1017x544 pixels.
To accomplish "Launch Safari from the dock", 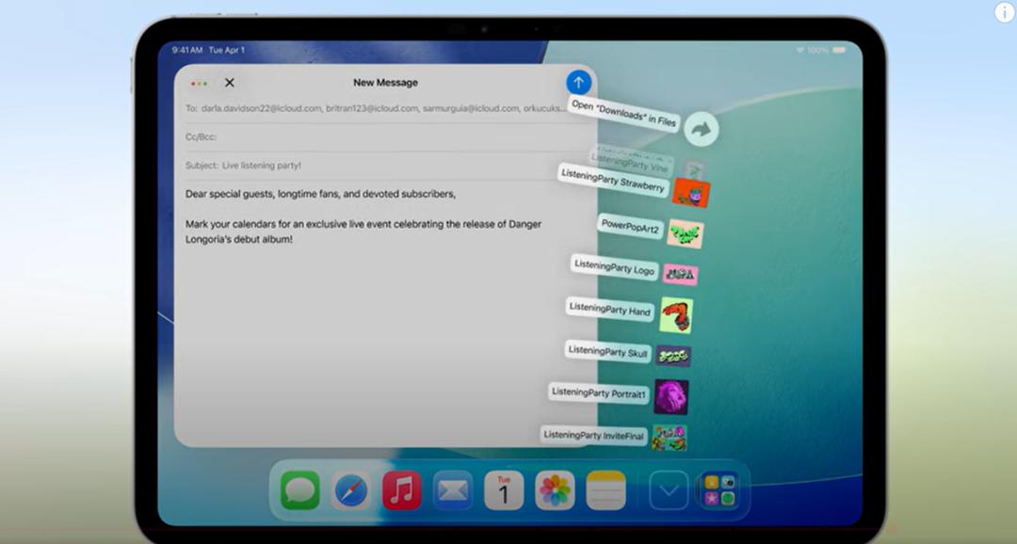I will [x=351, y=490].
